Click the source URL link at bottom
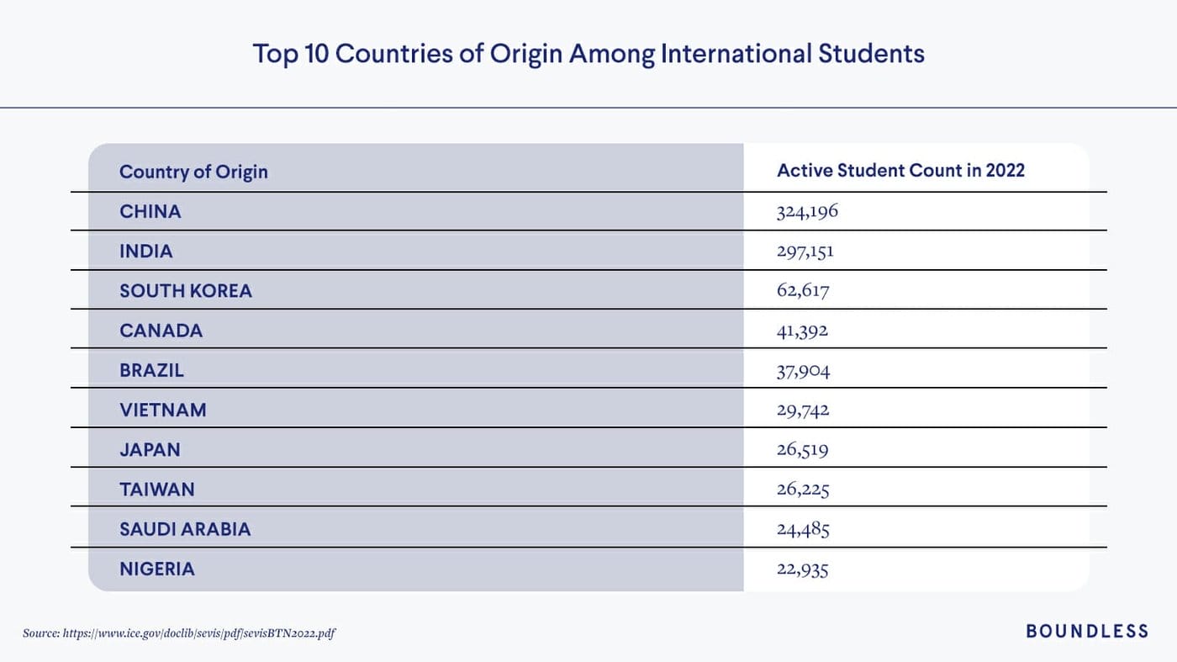The image size is (1177, 662). click(x=199, y=633)
